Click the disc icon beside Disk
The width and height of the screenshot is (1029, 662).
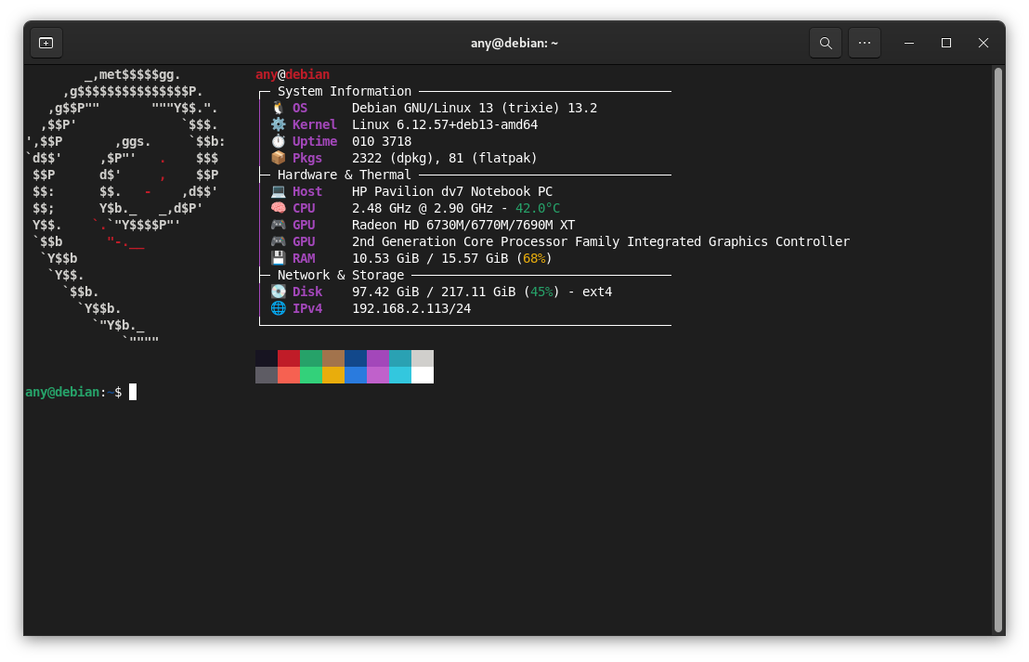[279, 292]
